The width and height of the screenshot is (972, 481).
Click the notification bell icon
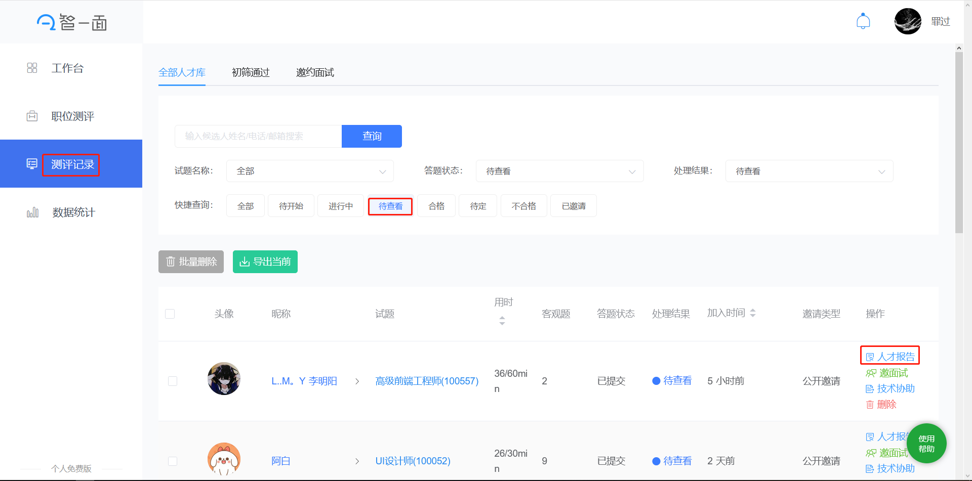tap(863, 21)
